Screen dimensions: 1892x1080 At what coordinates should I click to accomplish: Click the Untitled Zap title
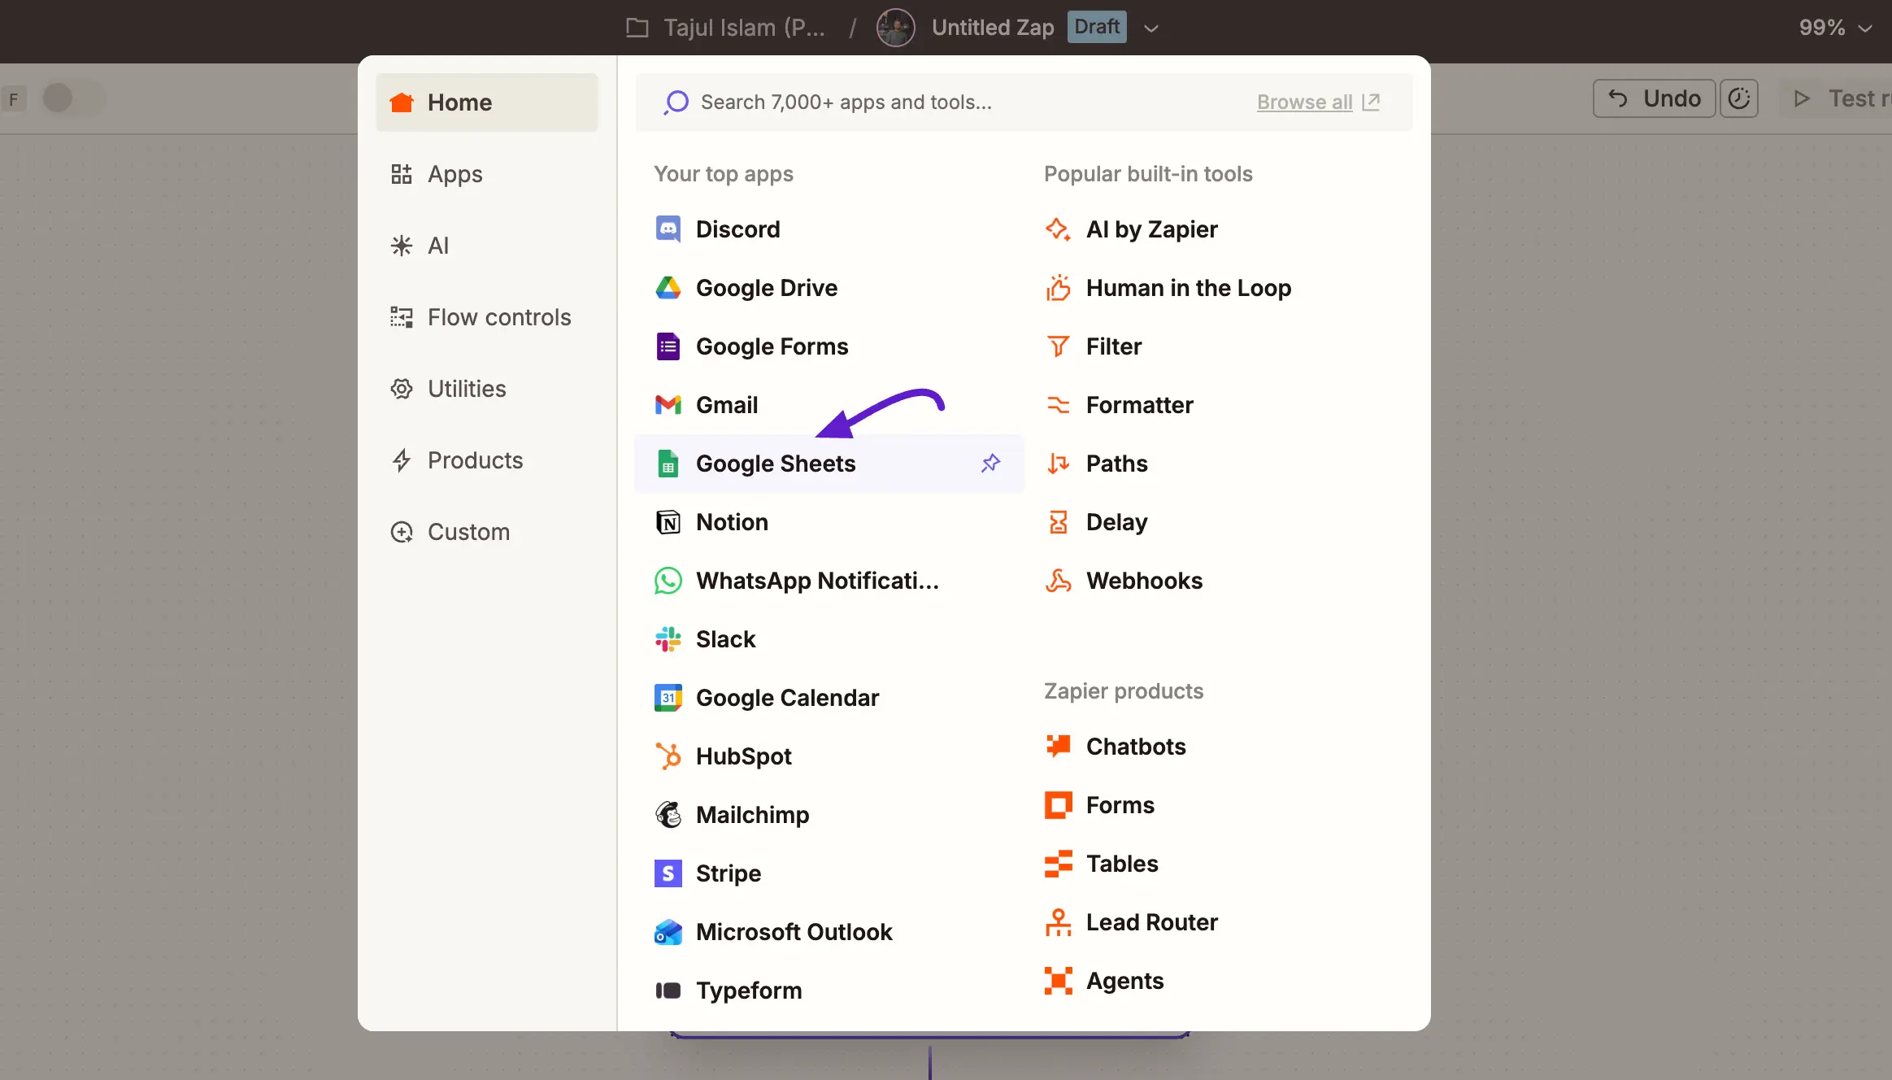pyautogui.click(x=993, y=28)
